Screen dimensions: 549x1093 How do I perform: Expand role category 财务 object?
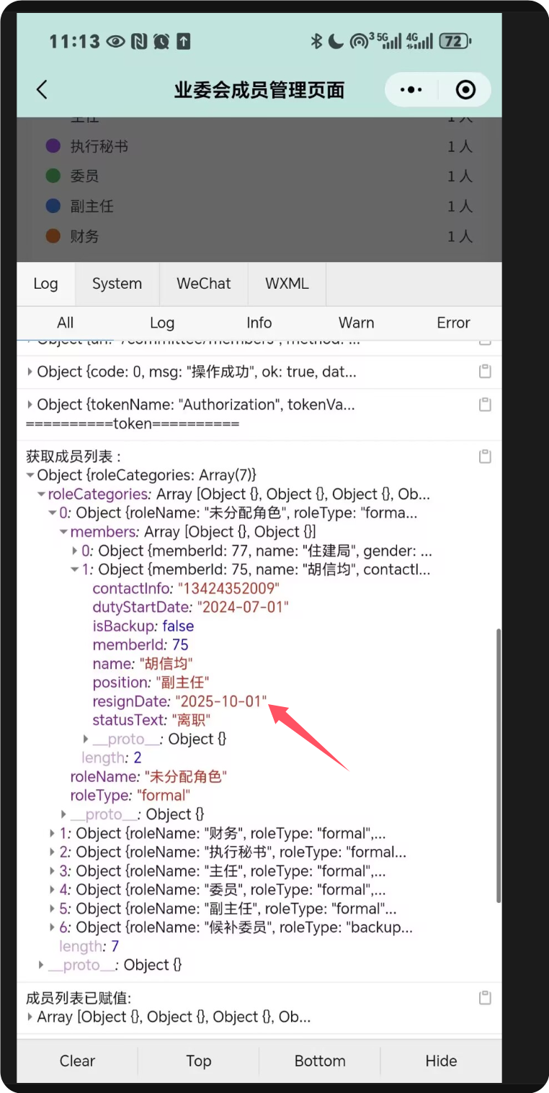[53, 833]
